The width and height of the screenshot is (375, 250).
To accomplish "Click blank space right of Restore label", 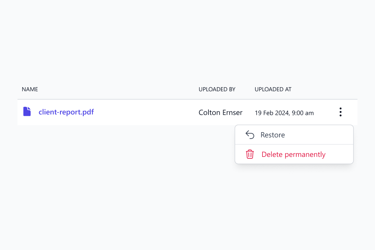I will pyautogui.click(x=322, y=135).
